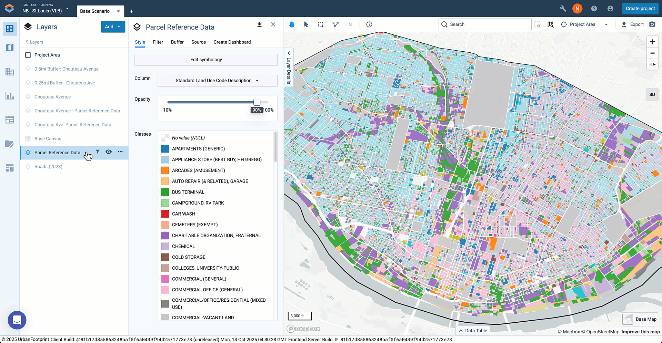Expand the Data Table panel
The image size is (662, 343).
pos(473,331)
